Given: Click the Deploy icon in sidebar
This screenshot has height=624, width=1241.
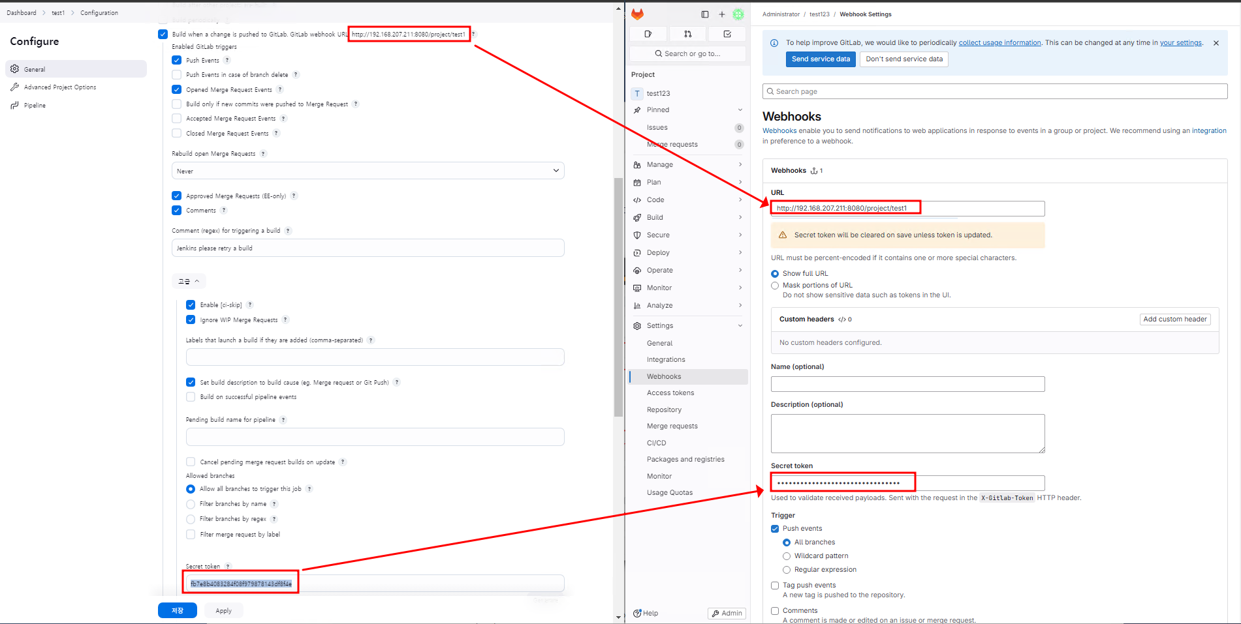Looking at the screenshot, I should click(637, 253).
